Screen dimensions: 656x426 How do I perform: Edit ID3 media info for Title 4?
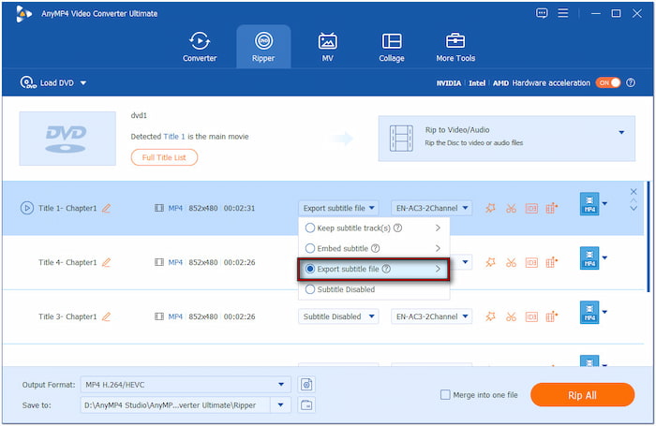click(531, 262)
